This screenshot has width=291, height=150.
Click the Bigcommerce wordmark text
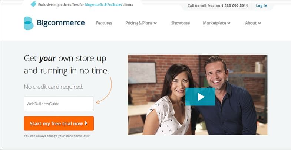pos(61,23)
